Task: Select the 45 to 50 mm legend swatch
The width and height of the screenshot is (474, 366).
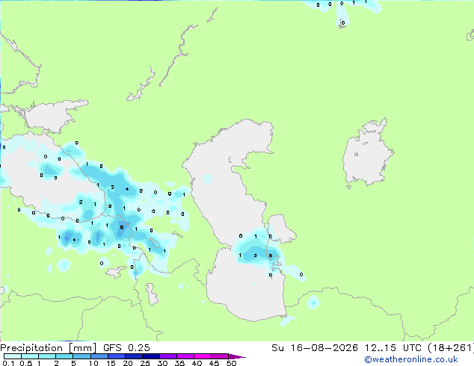Action: click(220, 356)
